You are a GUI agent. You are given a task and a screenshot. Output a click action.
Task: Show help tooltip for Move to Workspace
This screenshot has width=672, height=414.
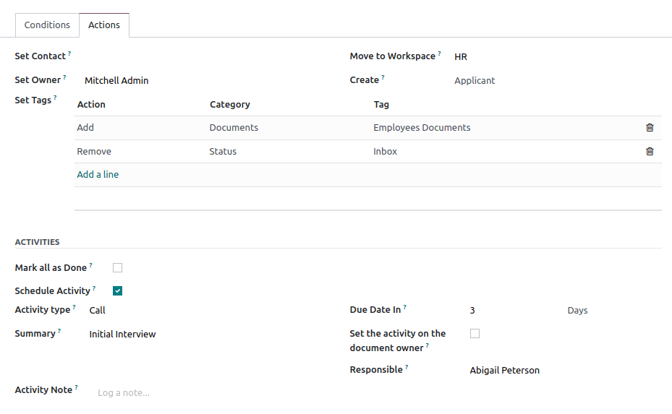(439, 53)
